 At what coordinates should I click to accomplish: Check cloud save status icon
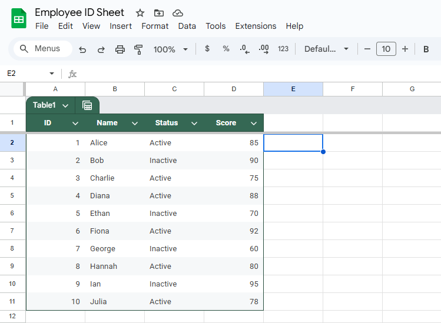(177, 13)
